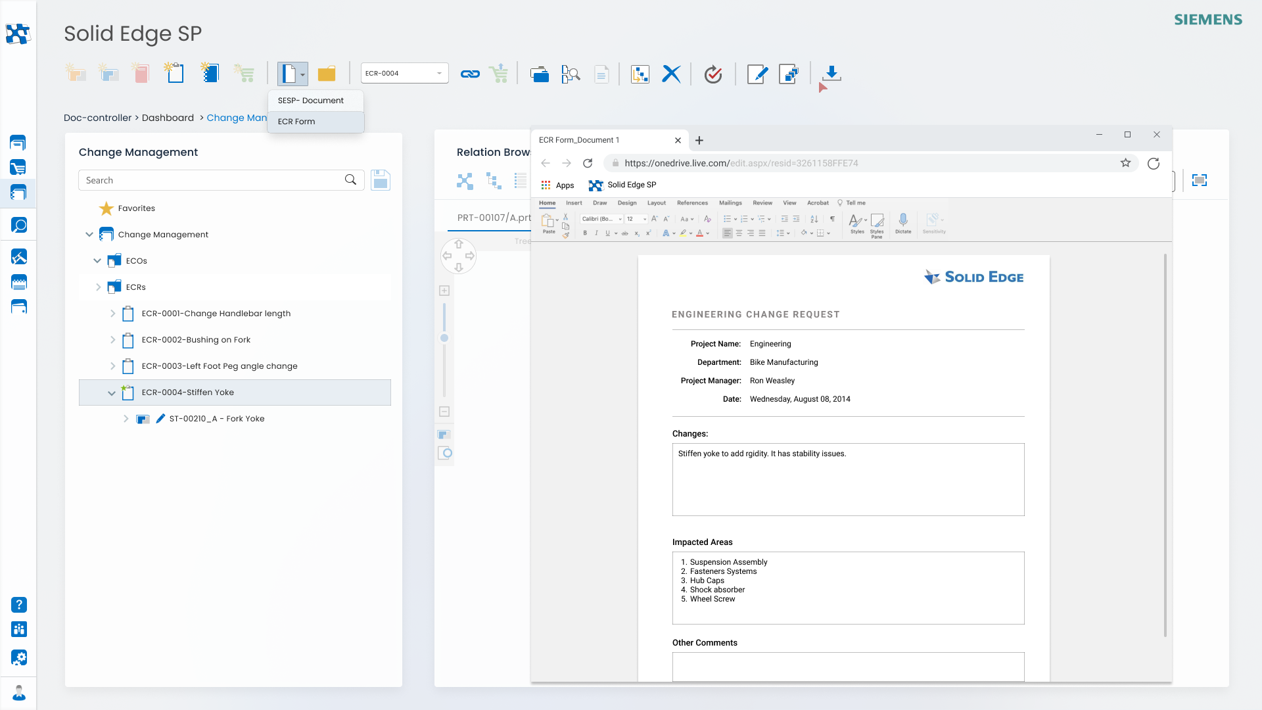Open the ECR-0004 combo box

(404, 74)
